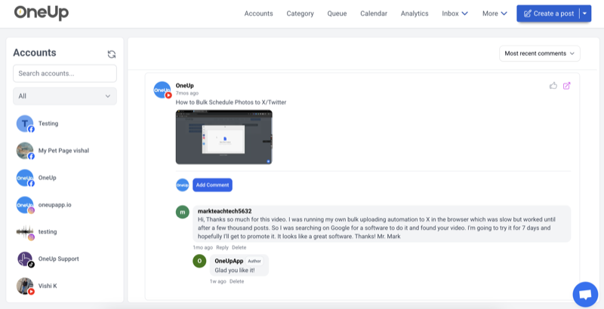
Task: Like the OneUp video post
Action: [x=553, y=86]
